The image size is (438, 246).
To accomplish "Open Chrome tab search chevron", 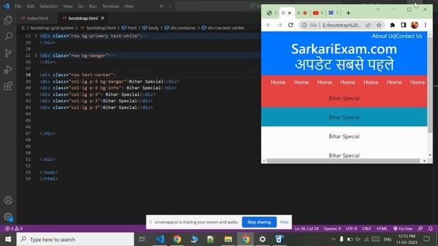I will [x=378, y=10].
